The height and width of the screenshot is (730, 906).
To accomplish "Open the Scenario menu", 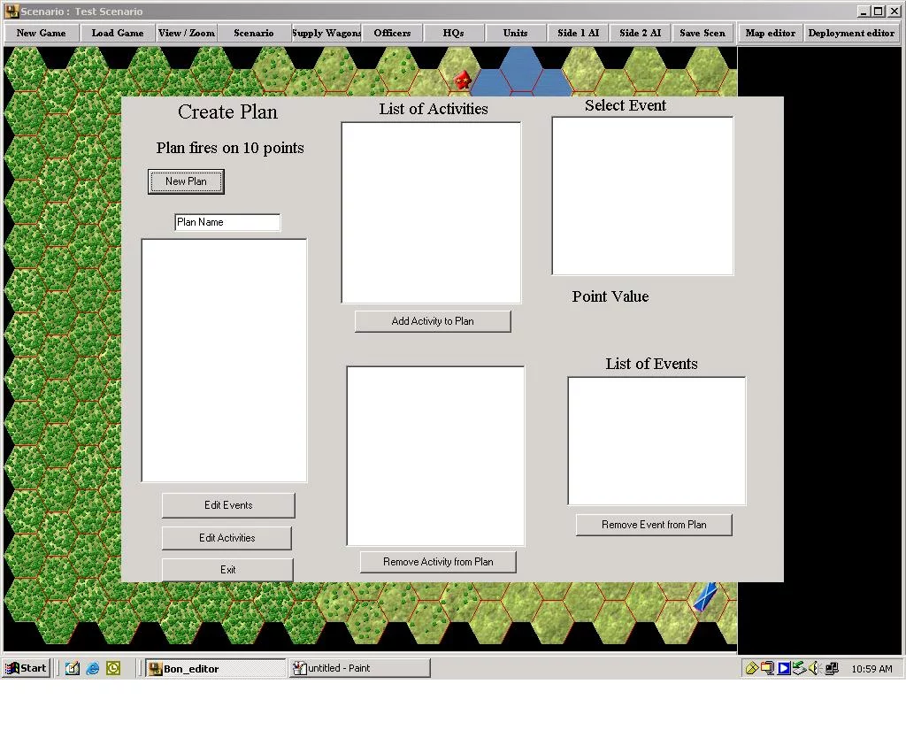I will pos(254,33).
